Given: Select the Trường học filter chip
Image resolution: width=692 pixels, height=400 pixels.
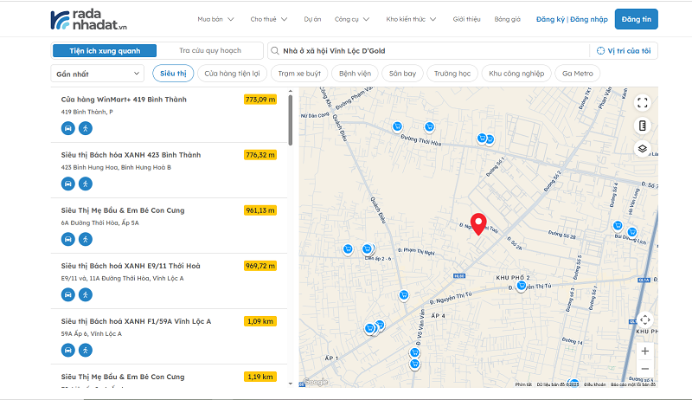Looking at the screenshot, I should (x=452, y=74).
